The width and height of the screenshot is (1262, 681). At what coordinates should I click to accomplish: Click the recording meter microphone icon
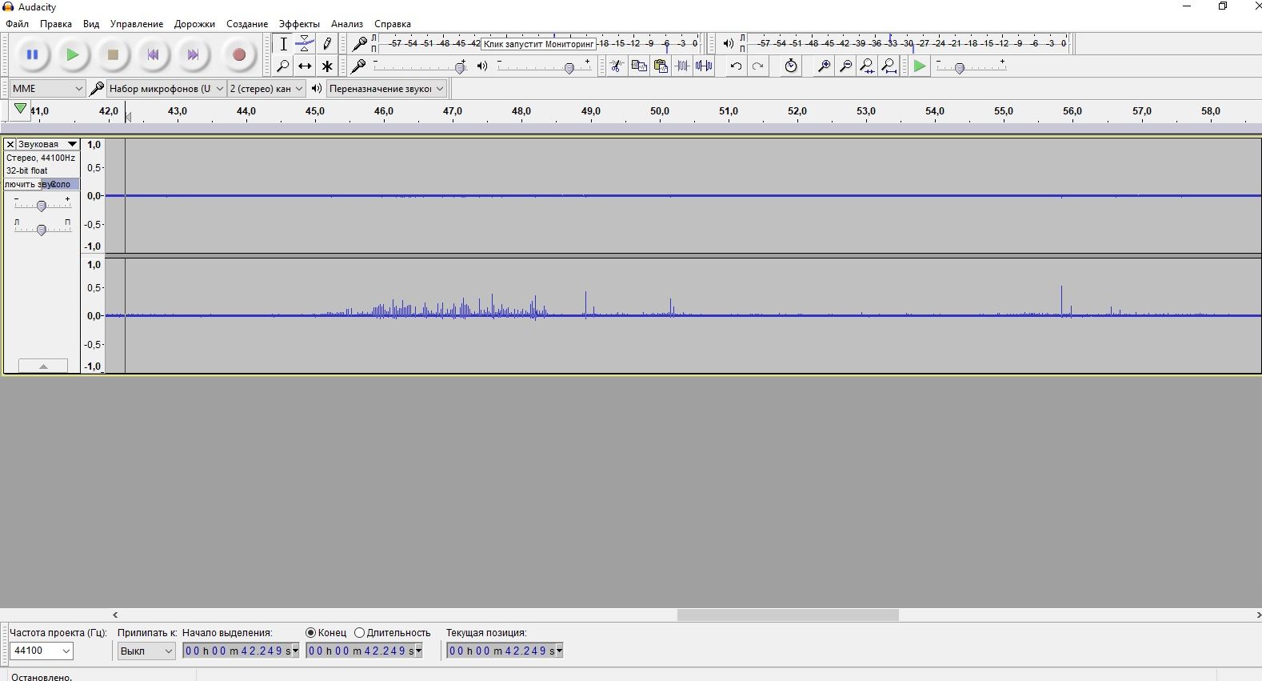coord(361,44)
